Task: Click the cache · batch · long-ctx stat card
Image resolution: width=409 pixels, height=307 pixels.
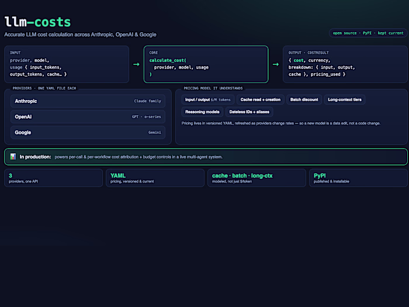Action: pyautogui.click(x=257, y=178)
